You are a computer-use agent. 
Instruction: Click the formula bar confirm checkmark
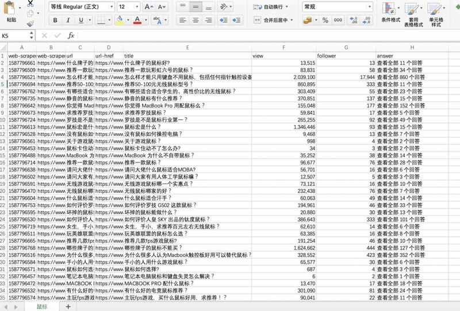click(57, 36)
